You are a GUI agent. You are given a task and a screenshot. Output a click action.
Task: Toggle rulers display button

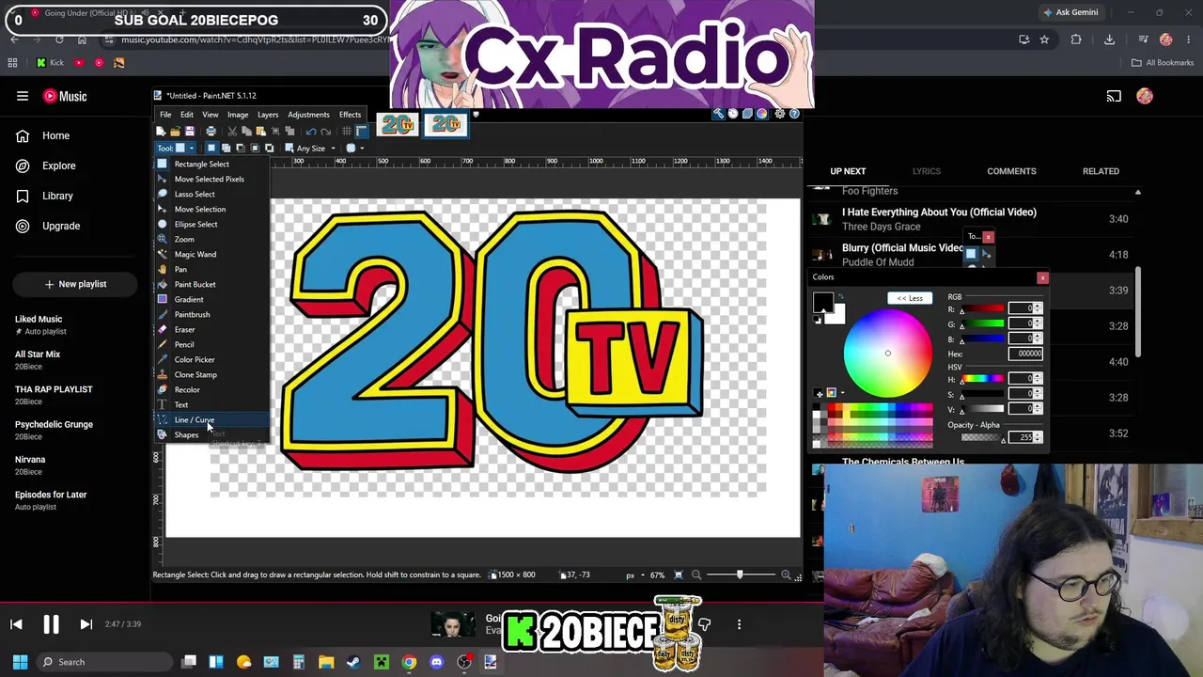pos(362,132)
